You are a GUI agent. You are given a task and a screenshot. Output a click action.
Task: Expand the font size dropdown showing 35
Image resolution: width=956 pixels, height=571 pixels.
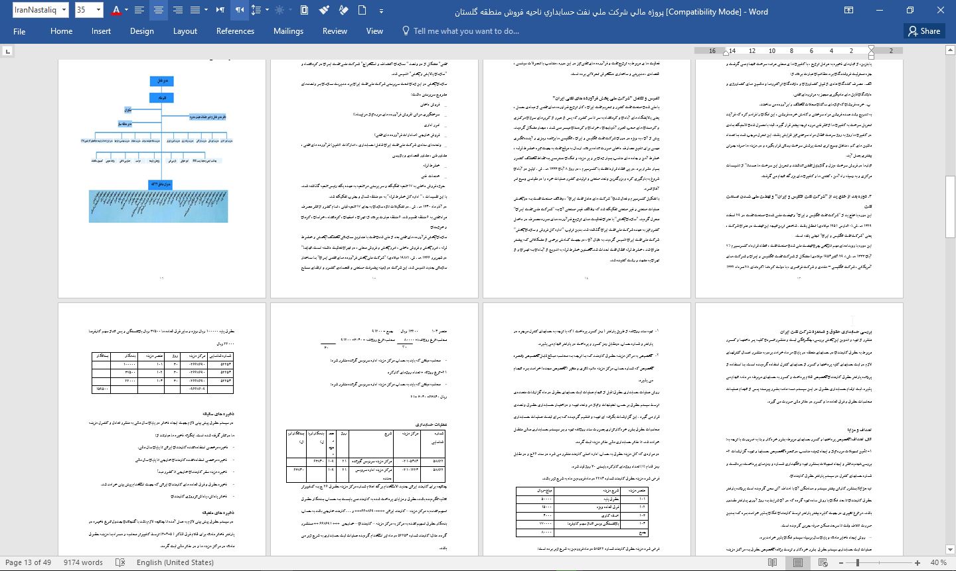tap(98, 10)
